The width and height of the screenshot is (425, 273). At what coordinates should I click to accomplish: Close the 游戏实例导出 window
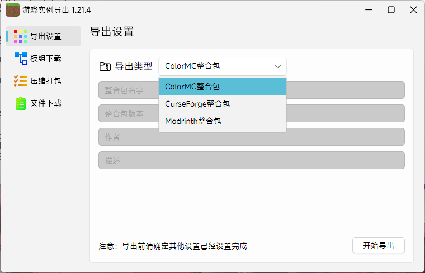(x=413, y=10)
